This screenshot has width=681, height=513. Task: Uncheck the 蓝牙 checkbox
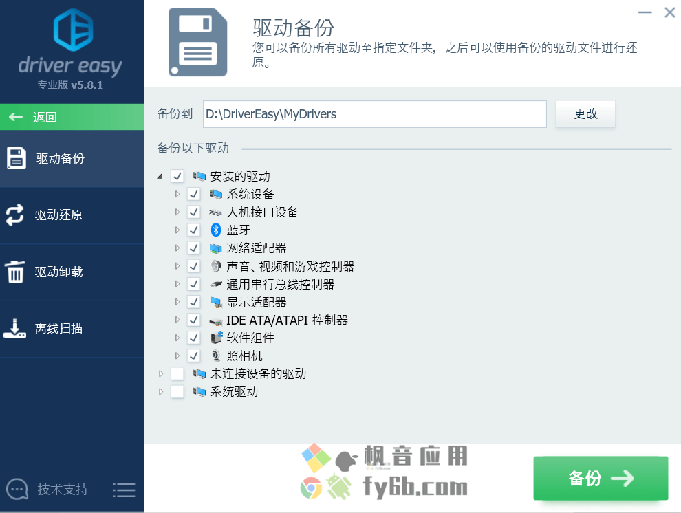click(x=194, y=230)
